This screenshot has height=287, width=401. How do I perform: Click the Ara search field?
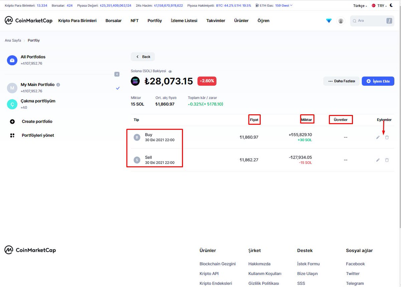point(372,21)
